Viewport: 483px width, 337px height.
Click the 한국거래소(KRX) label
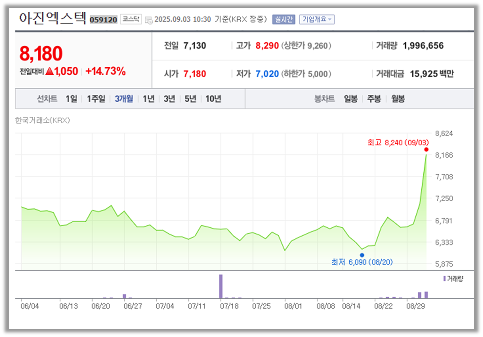(42, 120)
